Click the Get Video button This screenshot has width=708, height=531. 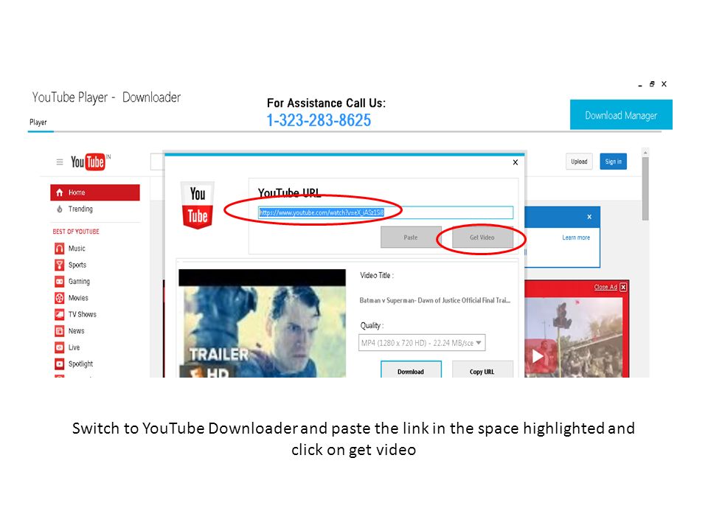482,237
